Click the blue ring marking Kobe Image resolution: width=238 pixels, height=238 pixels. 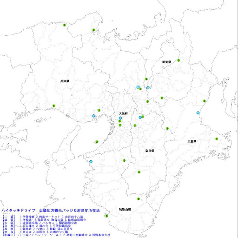tap(93, 116)
